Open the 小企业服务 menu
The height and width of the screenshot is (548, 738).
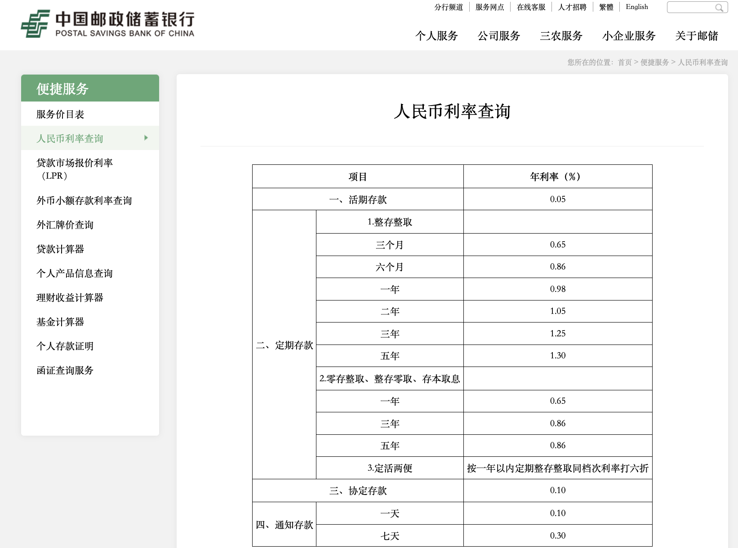[629, 36]
